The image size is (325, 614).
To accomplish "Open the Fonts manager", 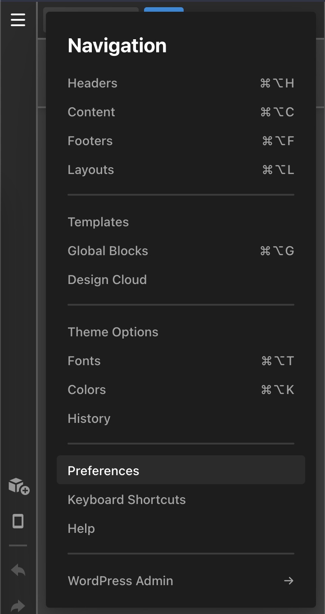I will (x=181, y=361).
